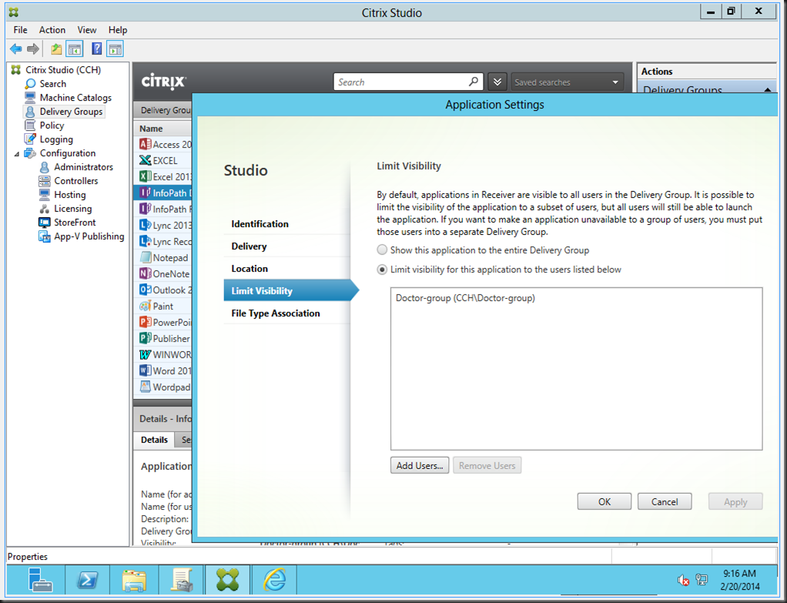This screenshot has width=787, height=603.
Task: Click the Remove Users button
Action: coord(487,465)
